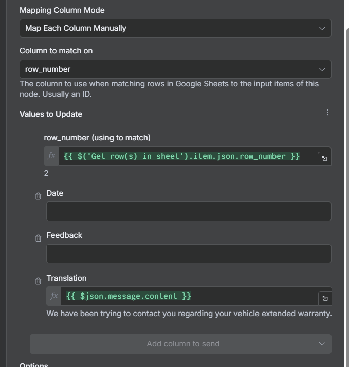Remove the Feedback column via its trash icon
This screenshot has height=367, width=349.
(38, 238)
